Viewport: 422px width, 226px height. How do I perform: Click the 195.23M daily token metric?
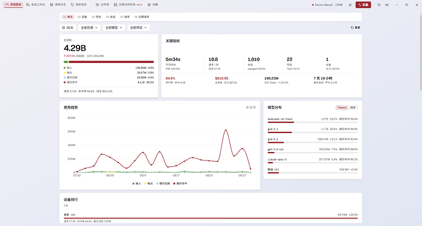272,78
